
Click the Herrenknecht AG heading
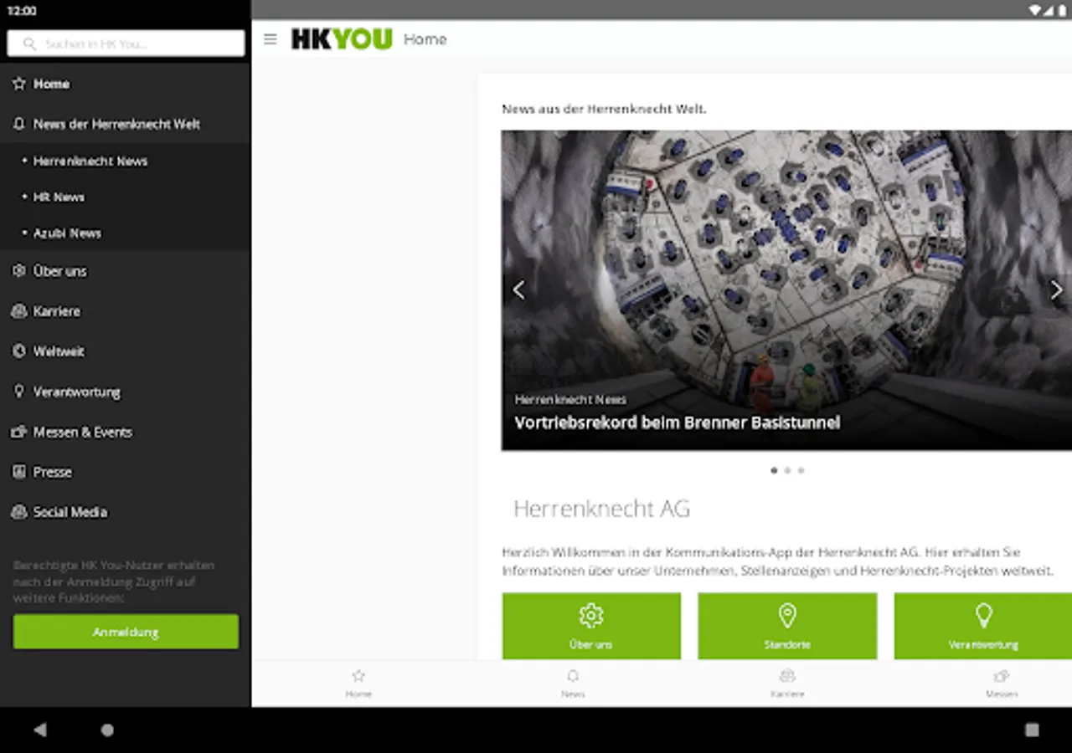point(601,509)
